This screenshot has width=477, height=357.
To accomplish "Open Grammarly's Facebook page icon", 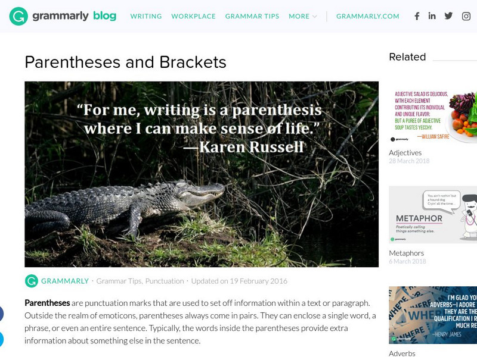I will click(x=417, y=16).
